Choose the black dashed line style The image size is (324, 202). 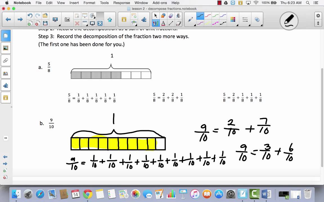[x=223, y=23]
